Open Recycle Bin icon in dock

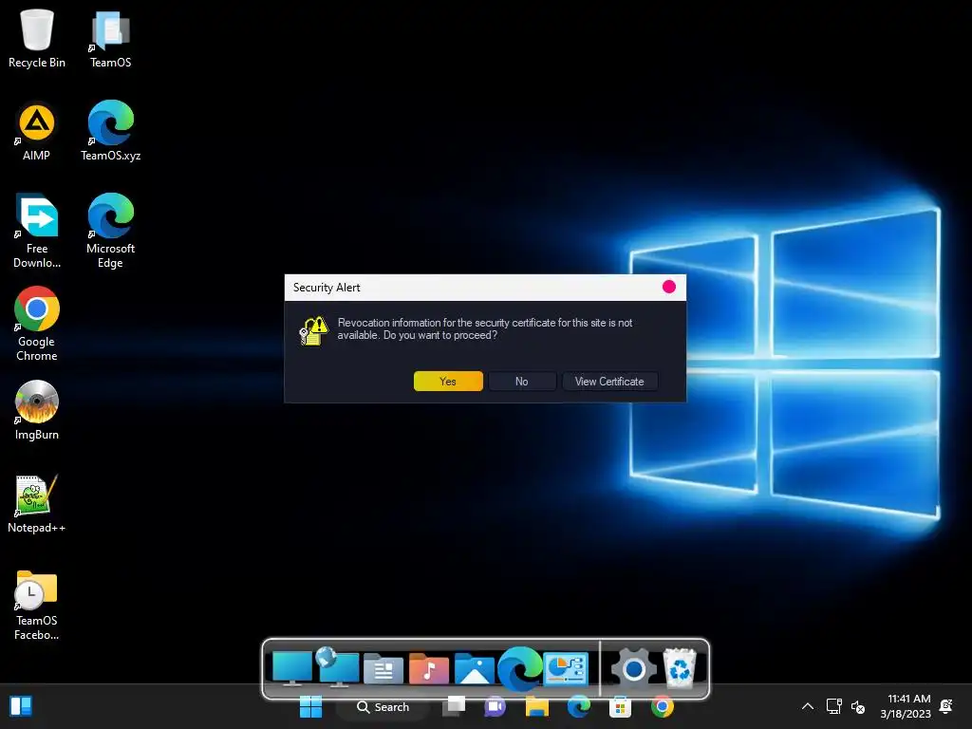point(680,668)
